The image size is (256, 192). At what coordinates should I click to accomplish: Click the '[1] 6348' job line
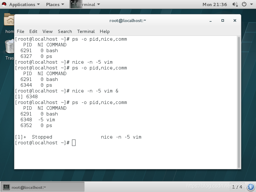(x=26, y=97)
